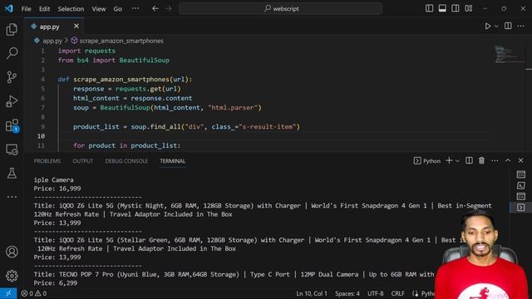
Task: Open the Testing flask view
Action: coord(12,174)
